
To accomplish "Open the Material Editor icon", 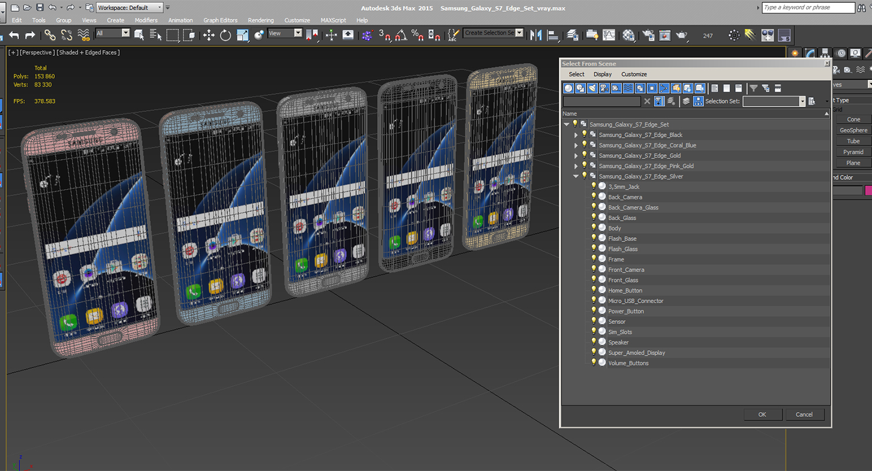I will pos(629,35).
